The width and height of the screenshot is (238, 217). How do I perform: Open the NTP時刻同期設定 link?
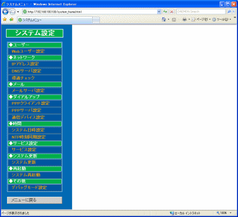(x=35, y=137)
